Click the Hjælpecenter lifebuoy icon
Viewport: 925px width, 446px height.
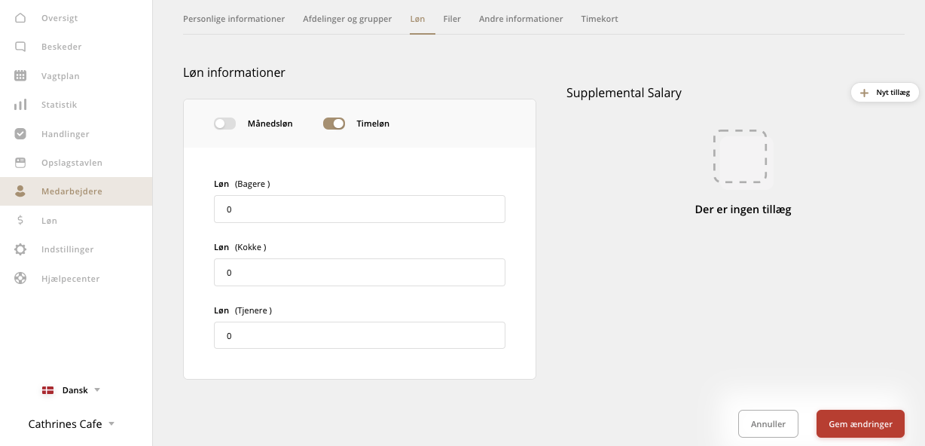click(20, 279)
